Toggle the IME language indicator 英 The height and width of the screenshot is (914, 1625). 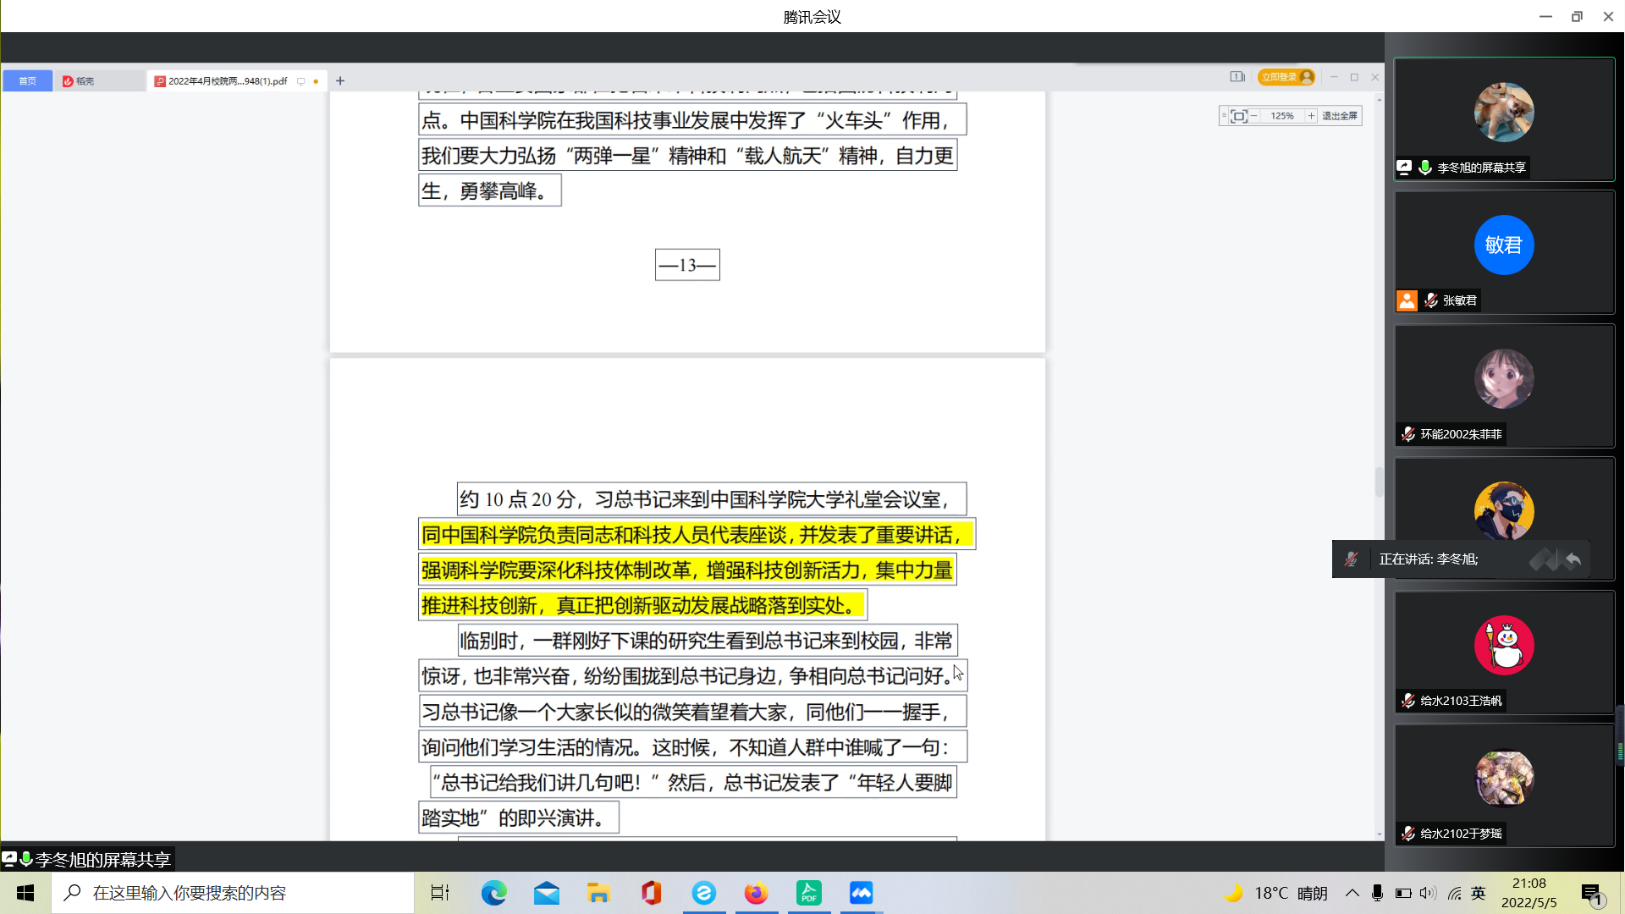[x=1479, y=893]
